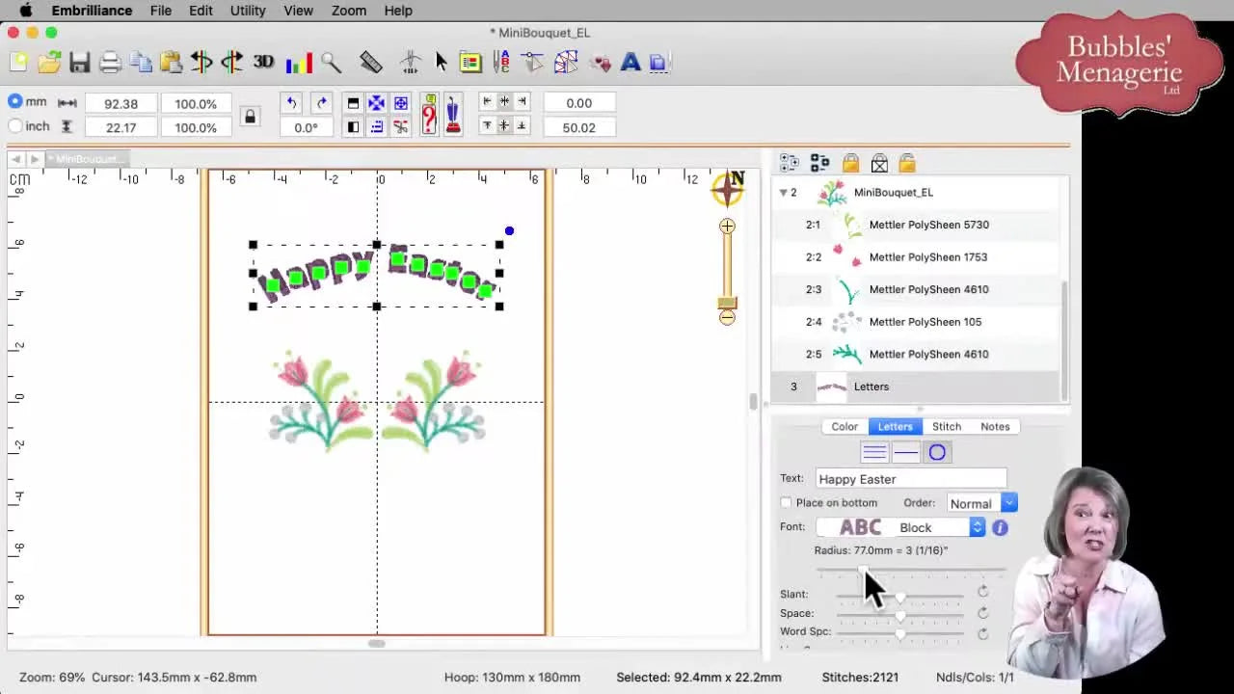Click the rotate left arrow button

(x=291, y=103)
